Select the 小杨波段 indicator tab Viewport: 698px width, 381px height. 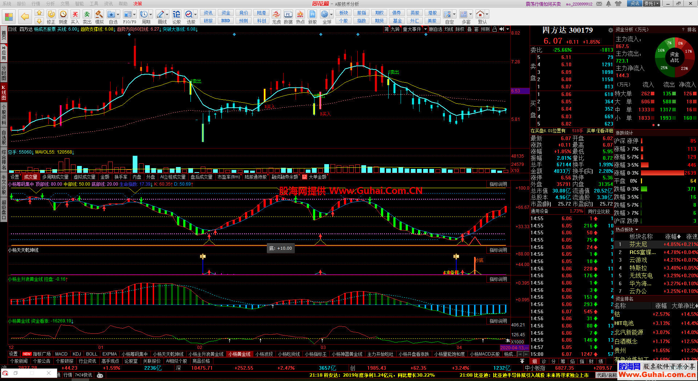click(264, 354)
